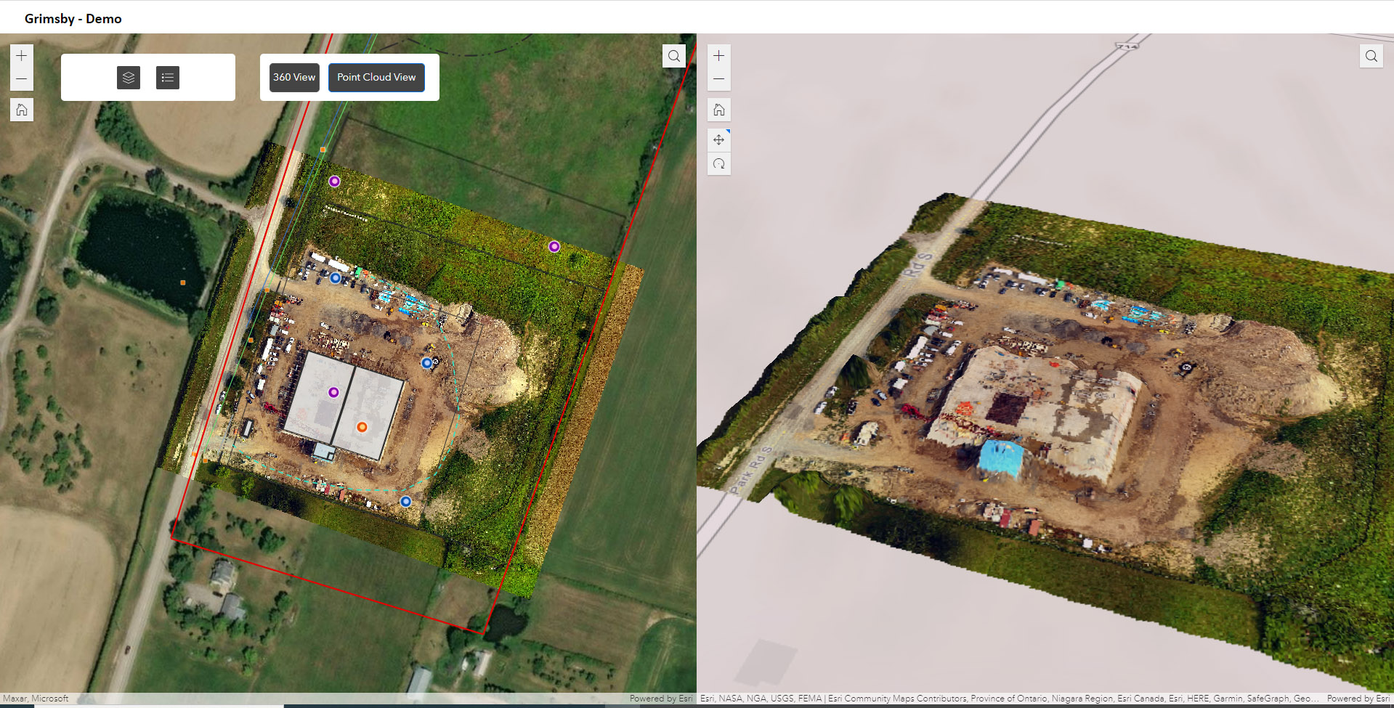Open the Layers panel icon
The height and width of the screenshot is (708, 1394).
(129, 78)
